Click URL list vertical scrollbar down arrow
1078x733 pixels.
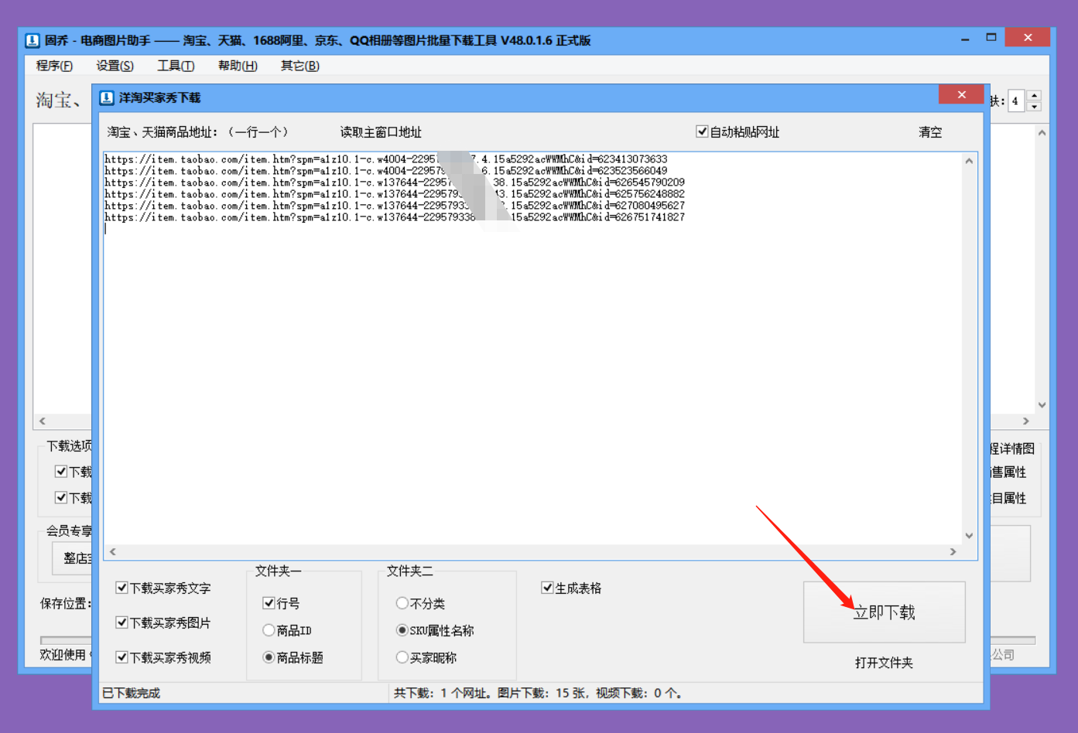click(969, 536)
